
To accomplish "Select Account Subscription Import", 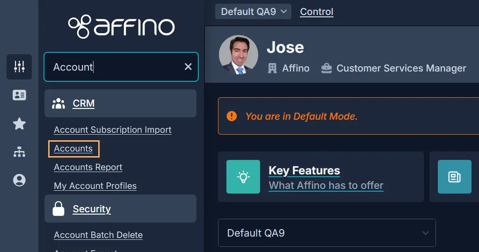I will [x=113, y=130].
